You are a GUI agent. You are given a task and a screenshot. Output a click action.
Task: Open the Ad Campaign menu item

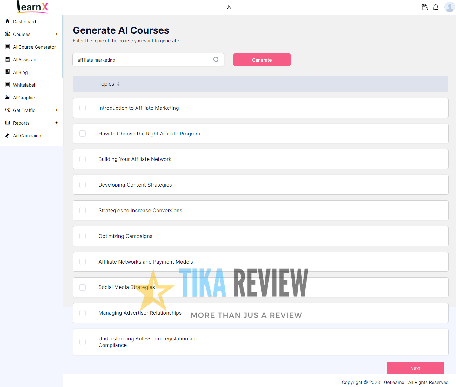click(x=27, y=136)
